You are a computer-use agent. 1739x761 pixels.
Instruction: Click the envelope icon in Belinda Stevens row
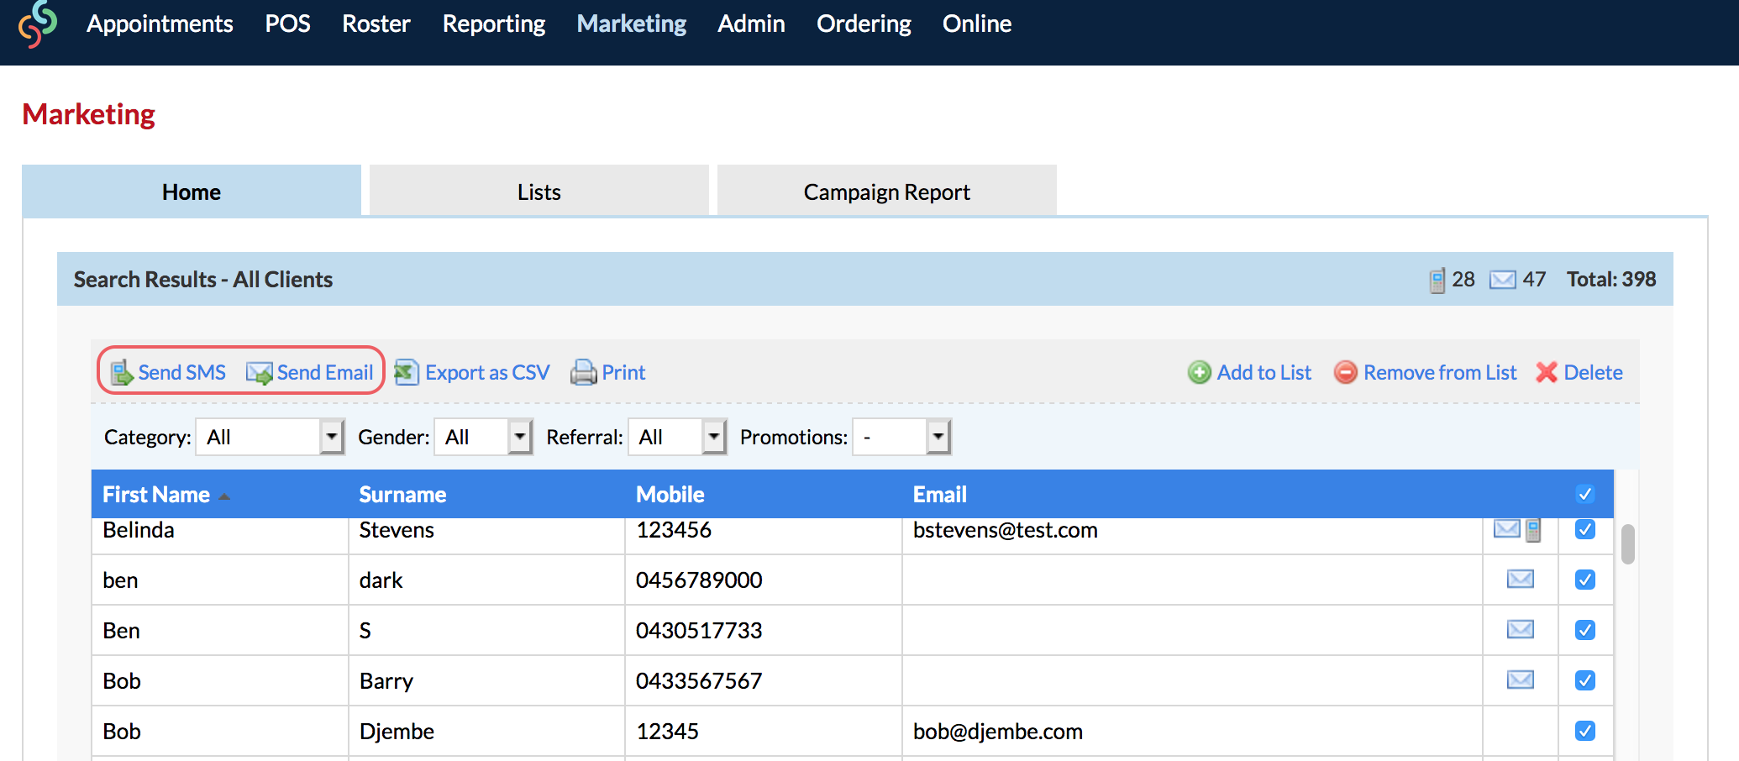(1506, 528)
